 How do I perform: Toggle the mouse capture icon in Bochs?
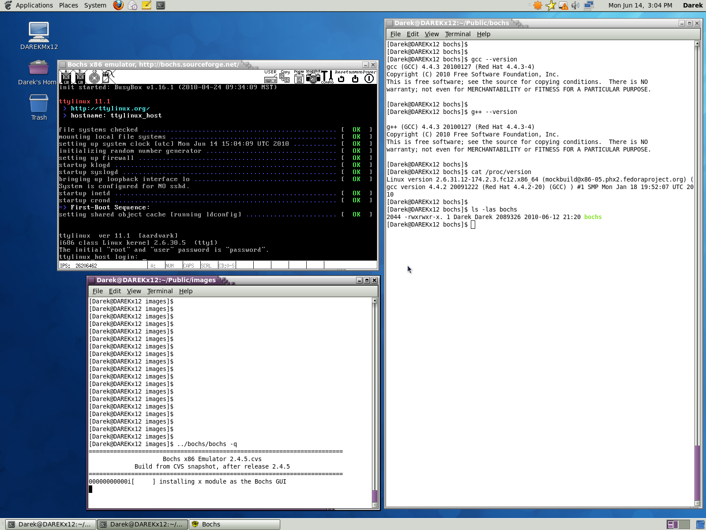[109, 77]
